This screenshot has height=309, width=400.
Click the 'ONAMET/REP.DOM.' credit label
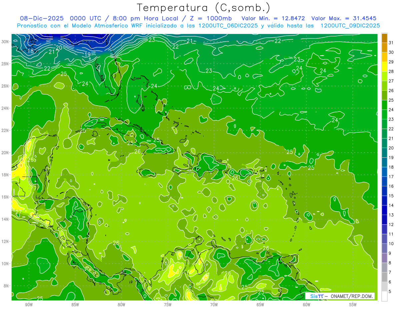pos(352,296)
